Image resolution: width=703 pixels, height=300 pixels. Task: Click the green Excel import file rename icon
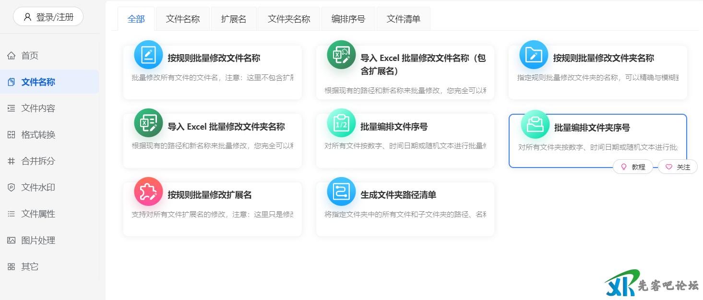pyautogui.click(x=341, y=55)
